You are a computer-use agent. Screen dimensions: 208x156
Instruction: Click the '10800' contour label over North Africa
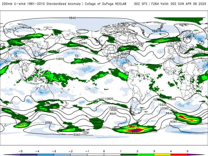pos(171,59)
